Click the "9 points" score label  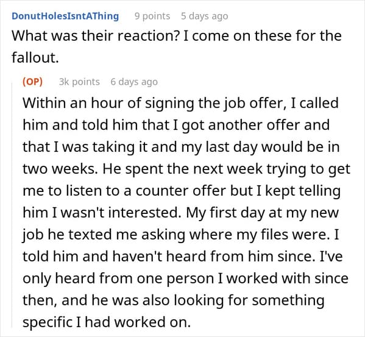pos(152,16)
